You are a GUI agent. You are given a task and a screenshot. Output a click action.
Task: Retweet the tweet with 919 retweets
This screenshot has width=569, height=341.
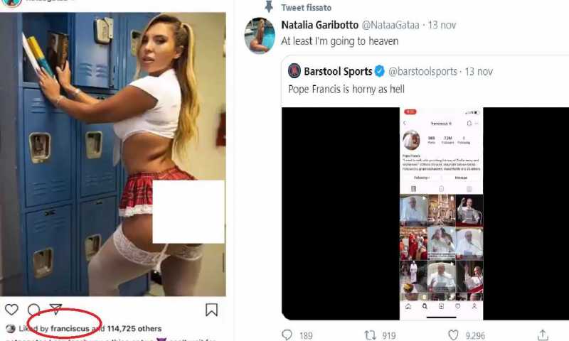(x=370, y=335)
